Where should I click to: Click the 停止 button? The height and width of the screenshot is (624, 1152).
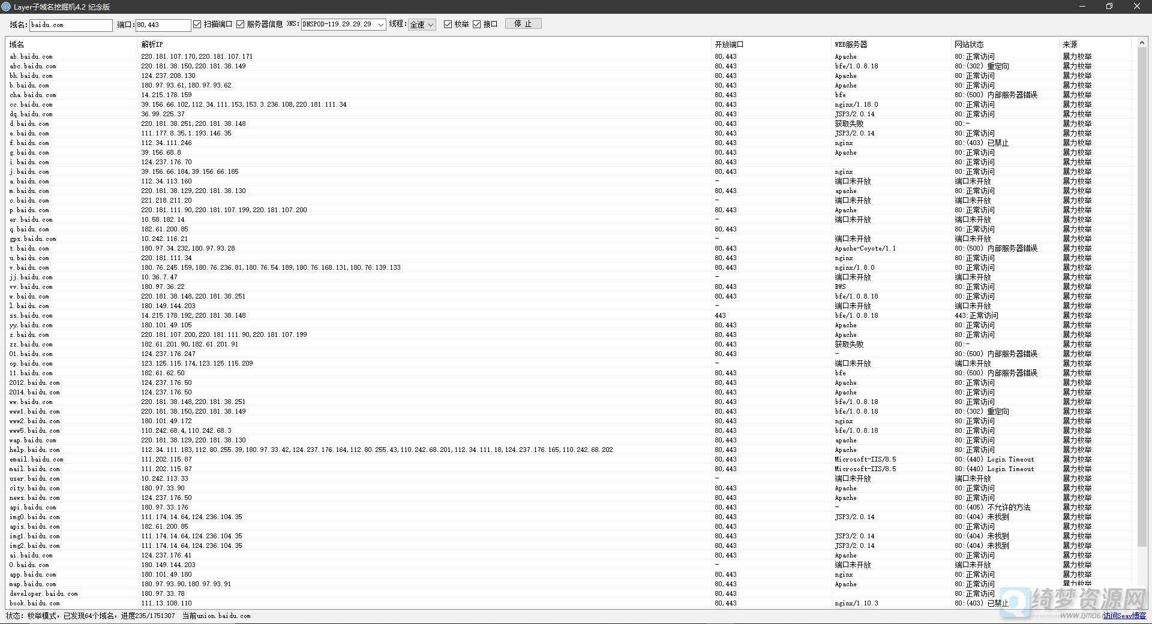coord(523,23)
